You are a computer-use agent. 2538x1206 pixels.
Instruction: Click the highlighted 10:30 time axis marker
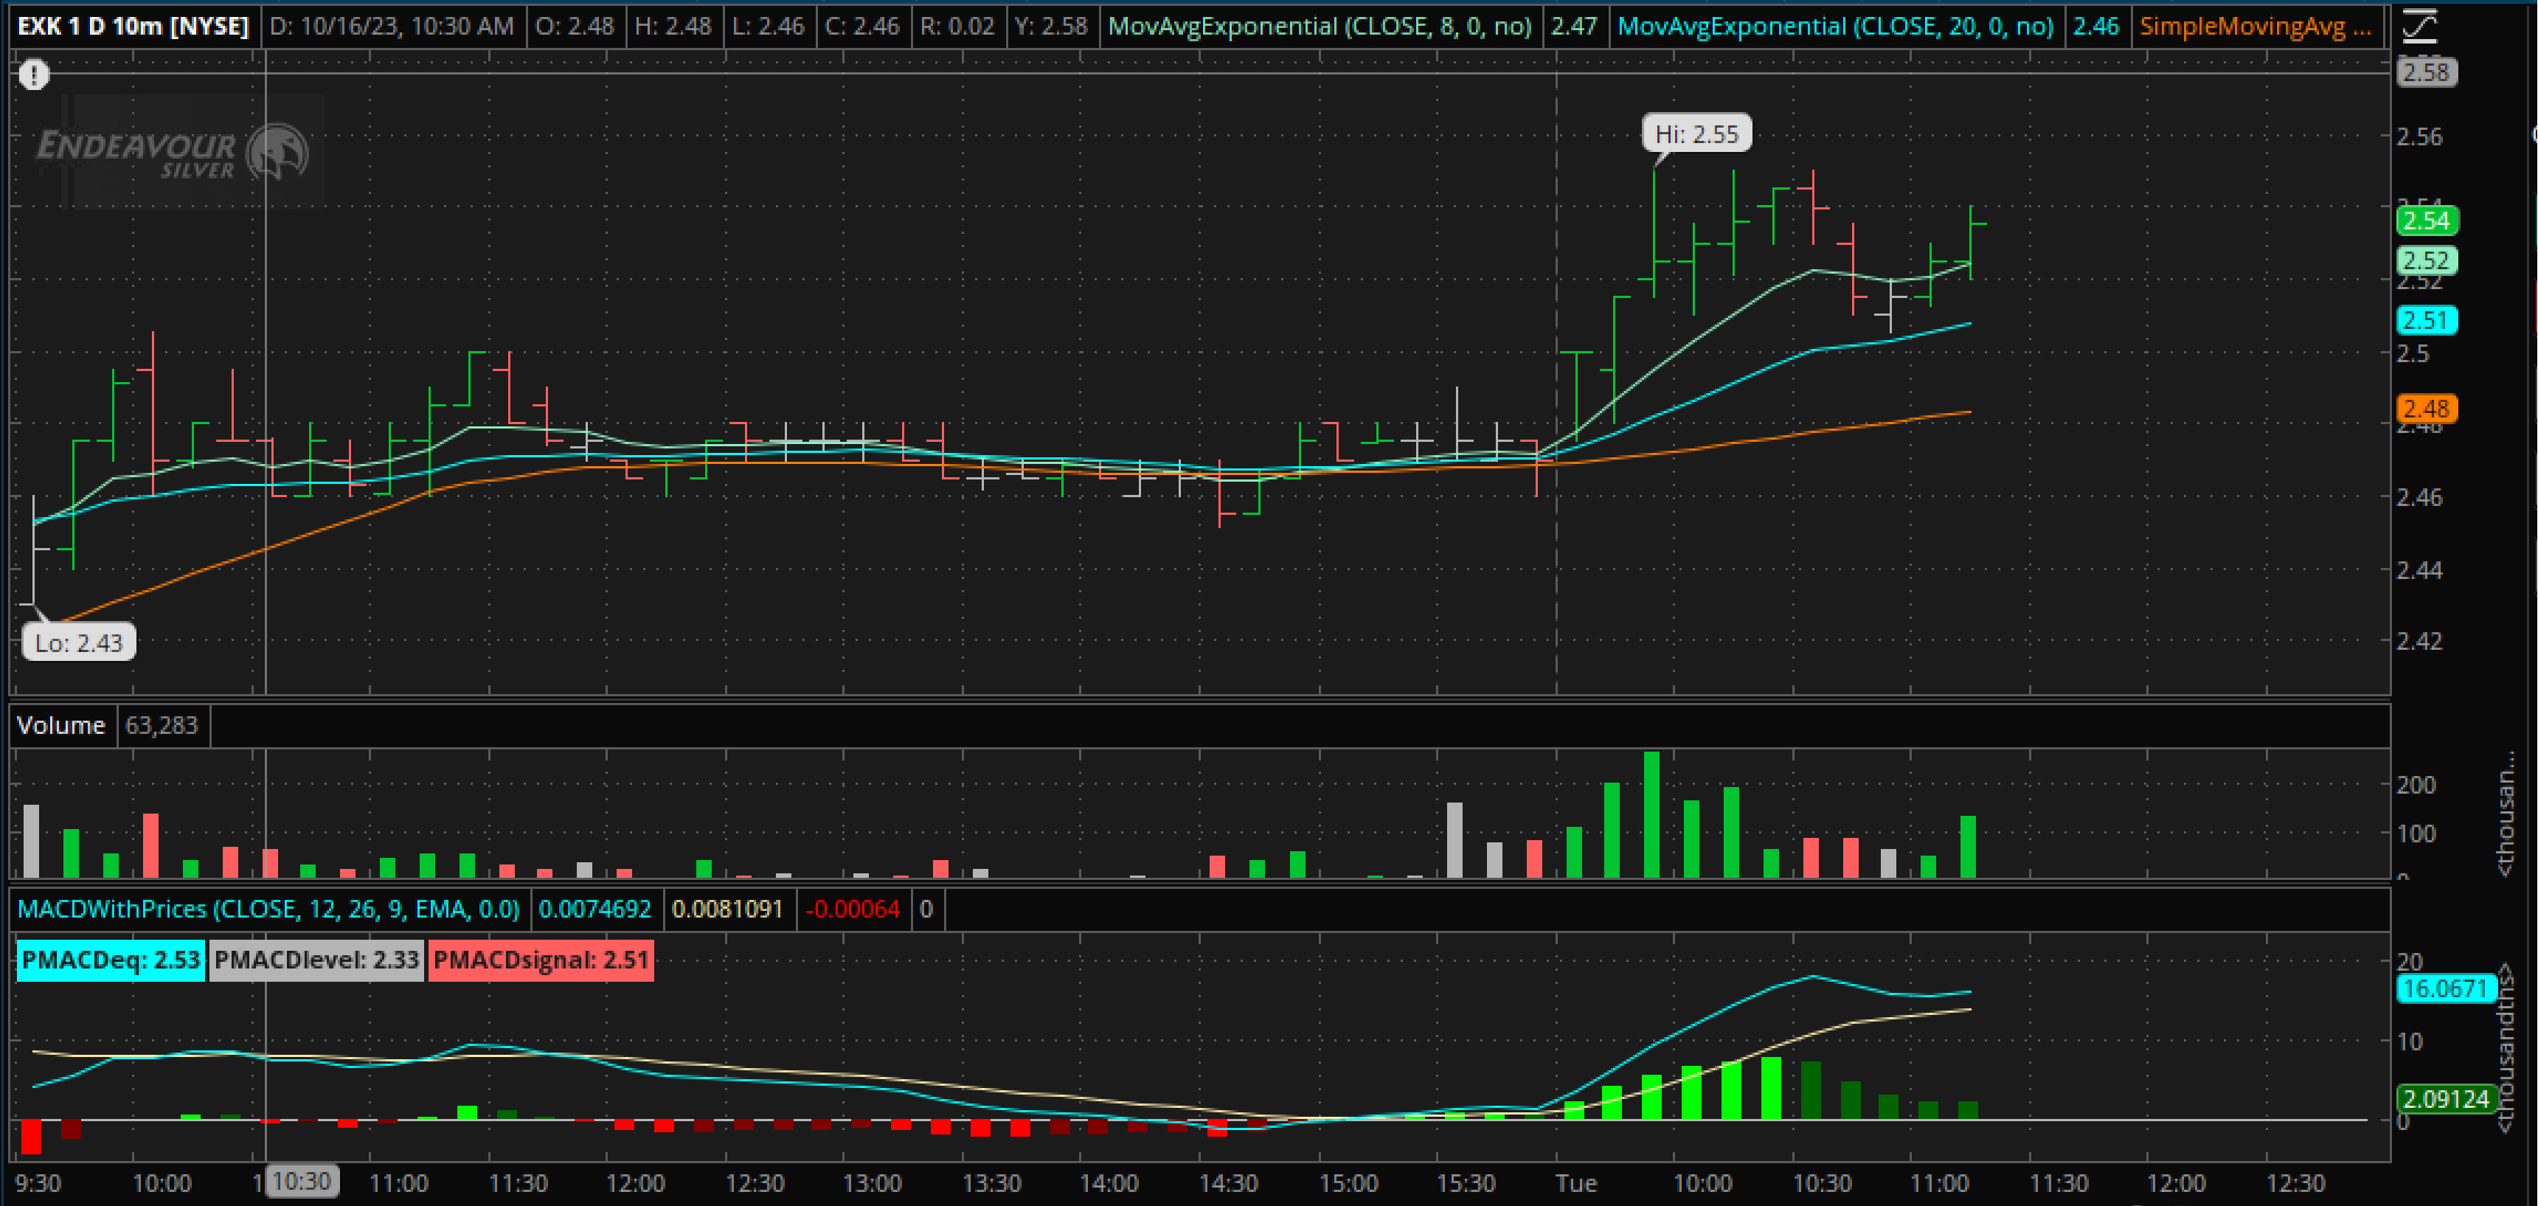pyautogui.click(x=302, y=1182)
